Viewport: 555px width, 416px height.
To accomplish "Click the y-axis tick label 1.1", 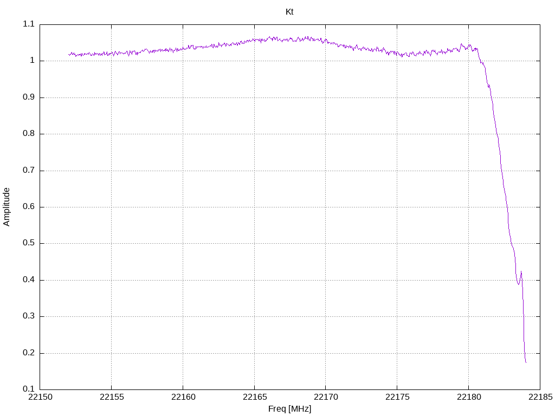I will pos(29,24).
